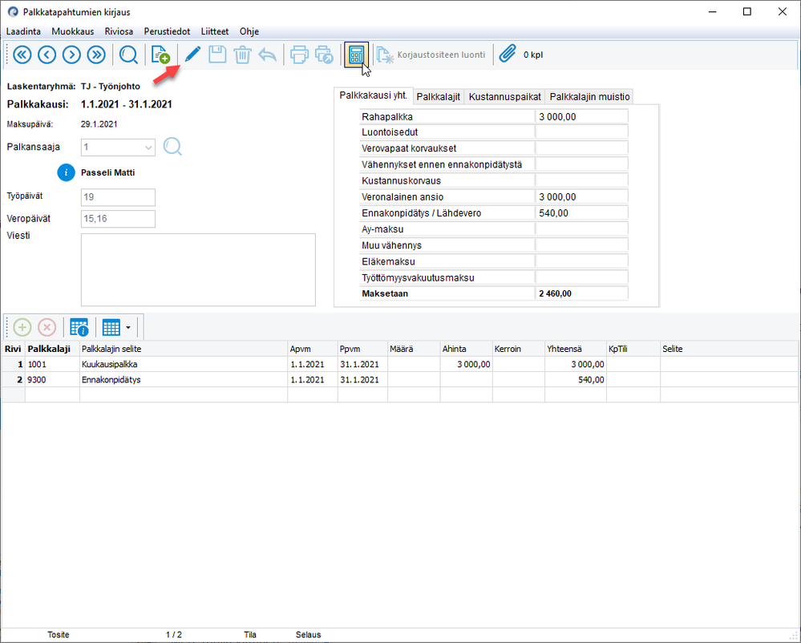Open the table view dropdown arrow
Screen dimensions: 801x643
tap(128, 327)
